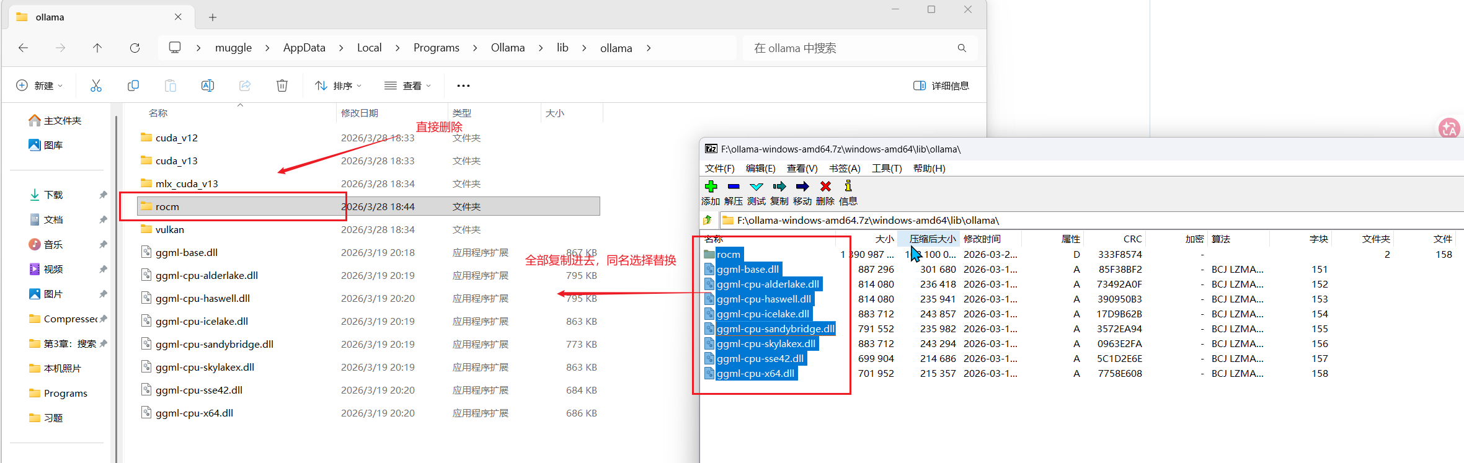Click the 7-Zip Info (信息) icon
The width and height of the screenshot is (1464, 463).
tap(848, 186)
